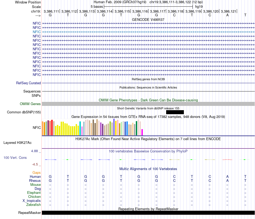Image resolution: width=255 pixels, height=219 pixels.
Task: Select the black dbSNP variant block
Action: (175, 112)
